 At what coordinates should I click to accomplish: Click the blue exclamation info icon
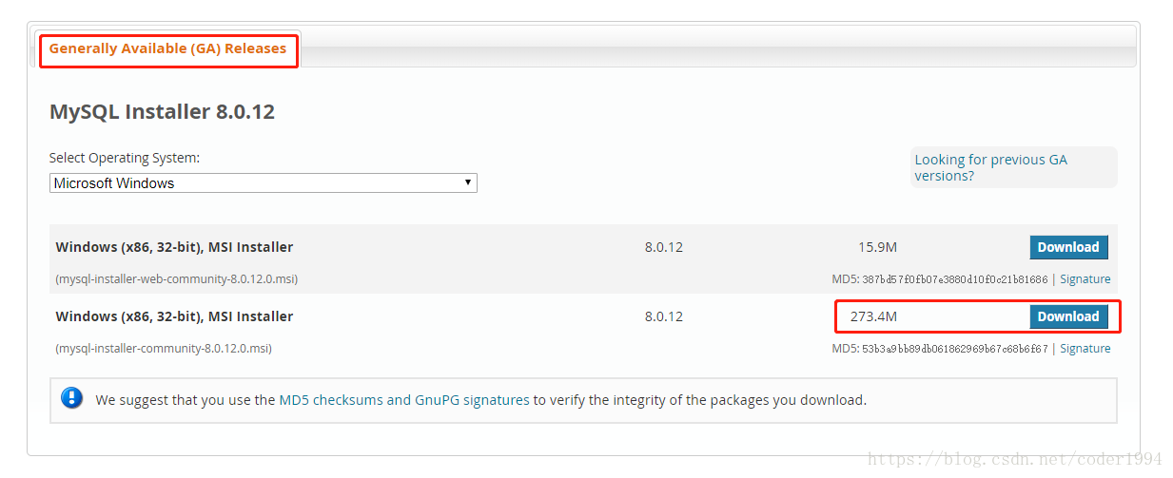(x=72, y=398)
